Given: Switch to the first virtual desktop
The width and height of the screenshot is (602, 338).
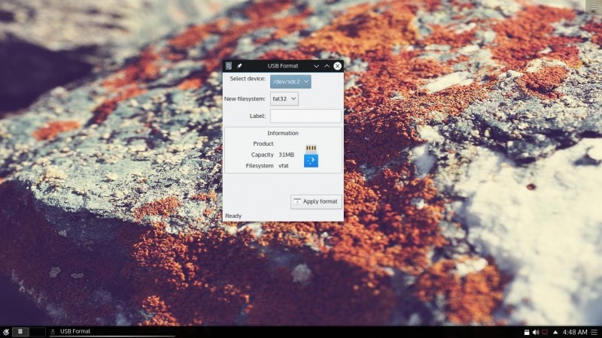Looking at the screenshot, I should pos(20,332).
